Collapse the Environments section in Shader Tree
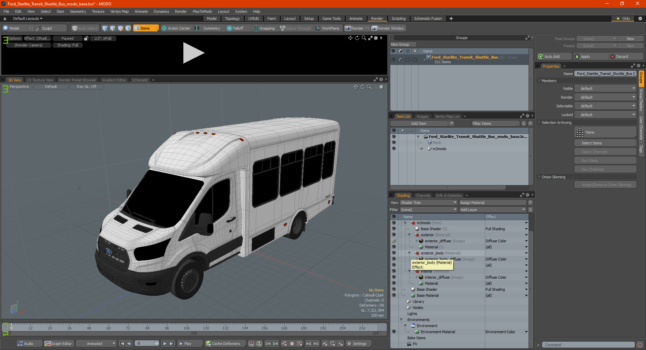The image size is (646, 350). (x=401, y=320)
